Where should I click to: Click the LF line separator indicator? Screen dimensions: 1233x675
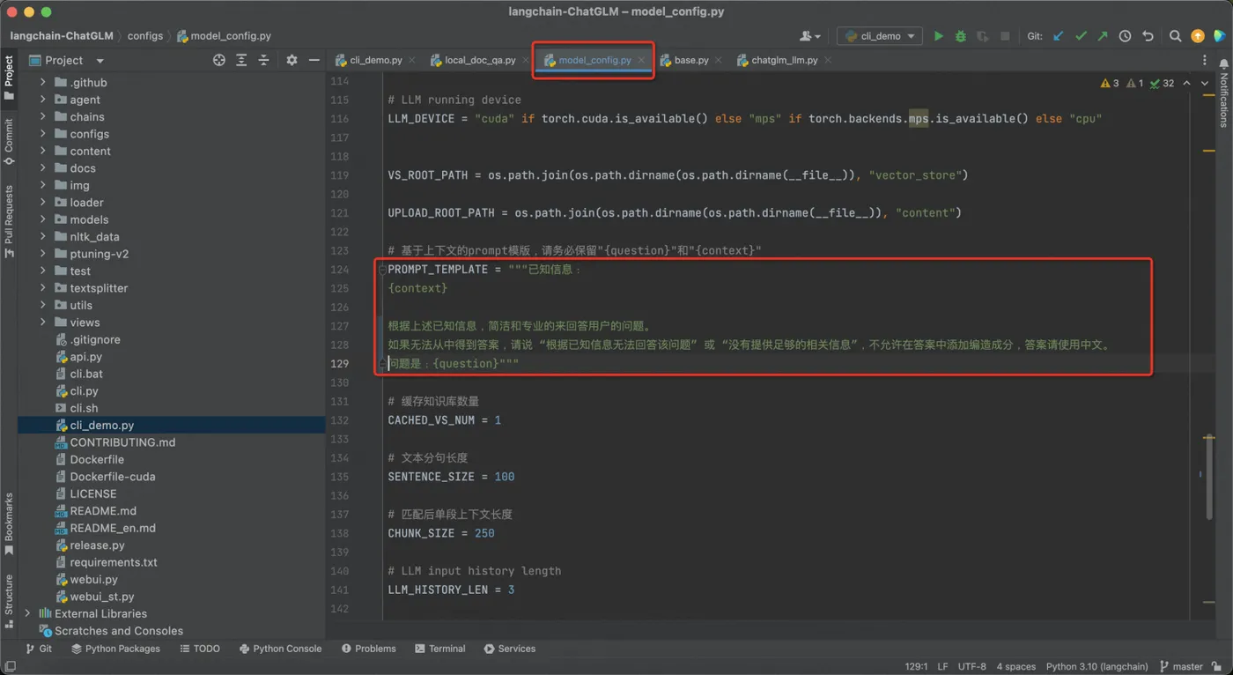(942, 667)
